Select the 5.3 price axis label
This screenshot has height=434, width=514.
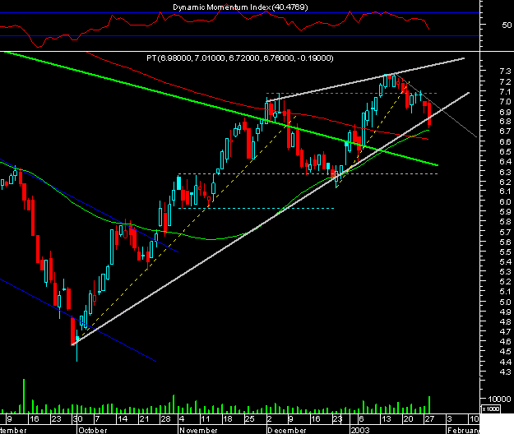[x=505, y=271]
